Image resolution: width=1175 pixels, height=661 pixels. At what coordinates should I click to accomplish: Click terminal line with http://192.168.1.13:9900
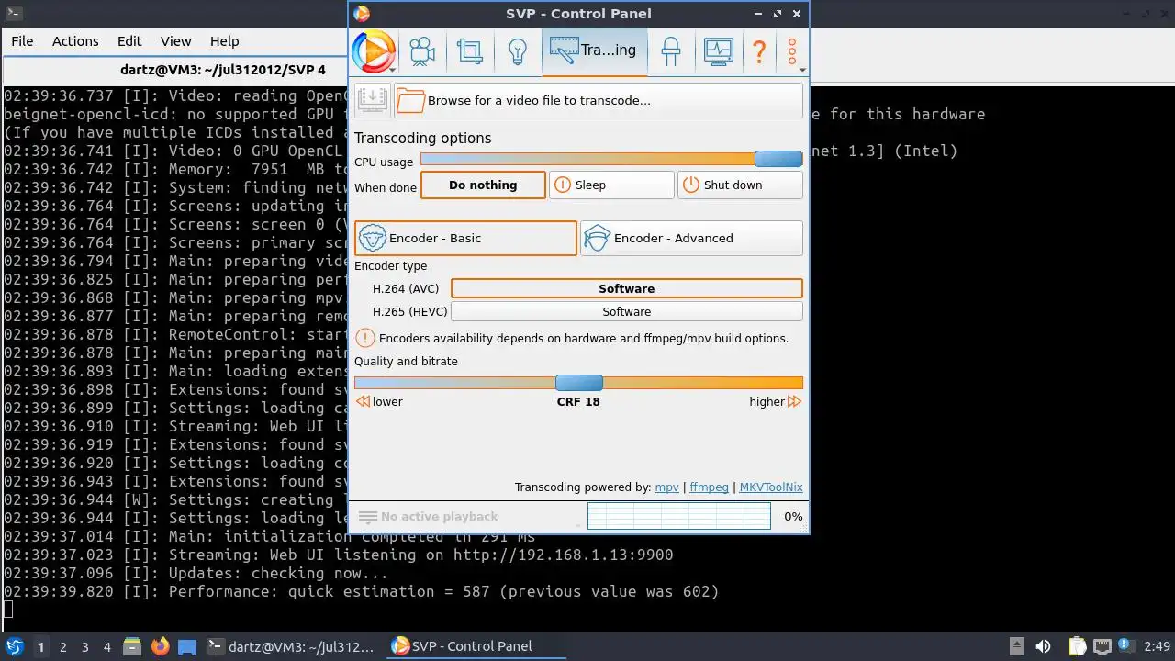pyautogui.click(x=339, y=555)
